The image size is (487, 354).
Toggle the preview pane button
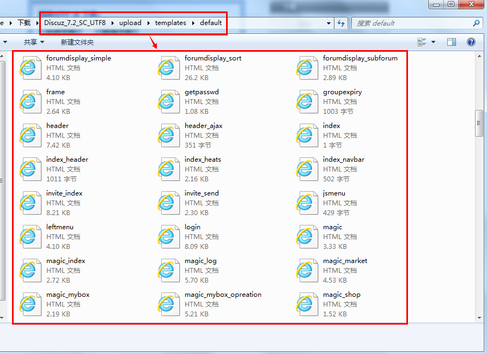451,42
